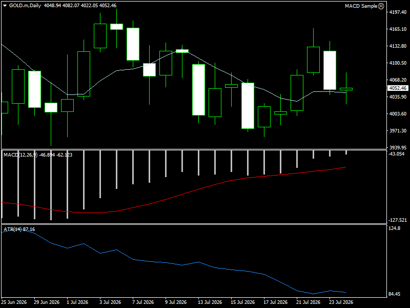Click the 3 Jul 2026 date label

click(110, 302)
